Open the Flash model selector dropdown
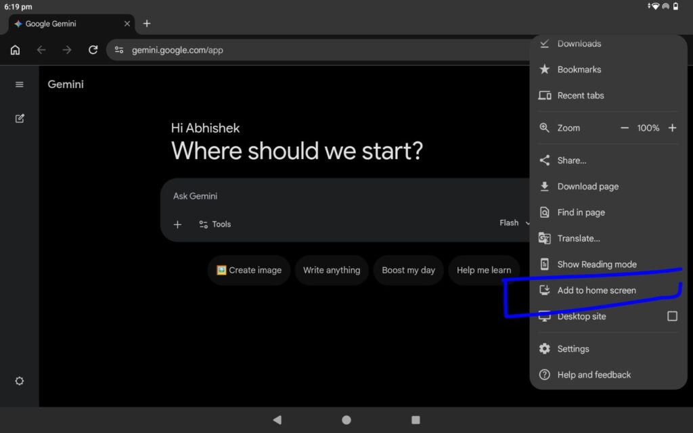 click(514, 223)
